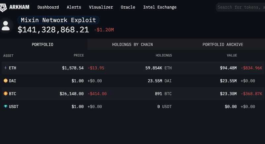Click the ETH token icon
265x144 pixels.
[5, 68]
